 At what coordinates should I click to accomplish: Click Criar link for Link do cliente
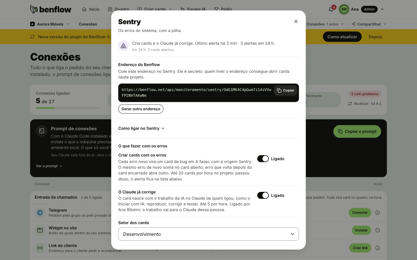360,248
